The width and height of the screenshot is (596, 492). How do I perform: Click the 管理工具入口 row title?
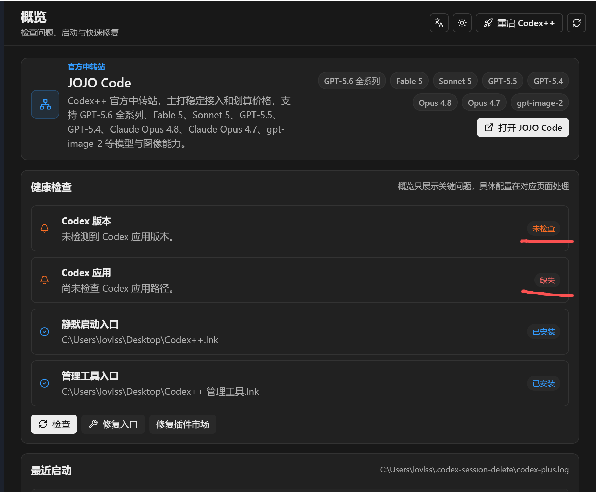pos(90,376)
